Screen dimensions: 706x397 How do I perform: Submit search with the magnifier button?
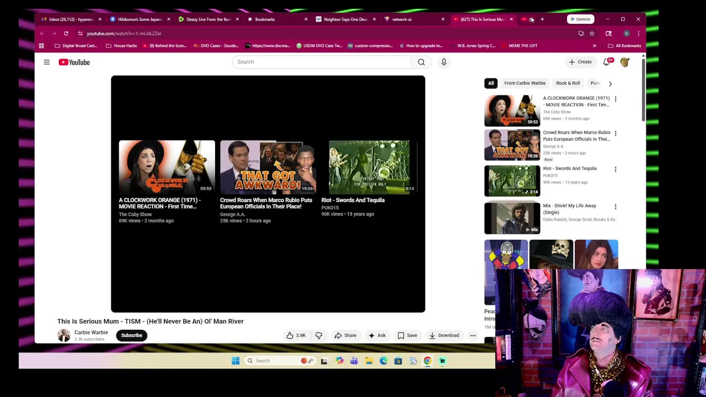[421, 62]
